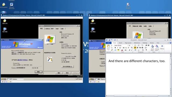The image size is (172, 97).
Task: Toggle Justify alignment in Word
Action: 142,48
